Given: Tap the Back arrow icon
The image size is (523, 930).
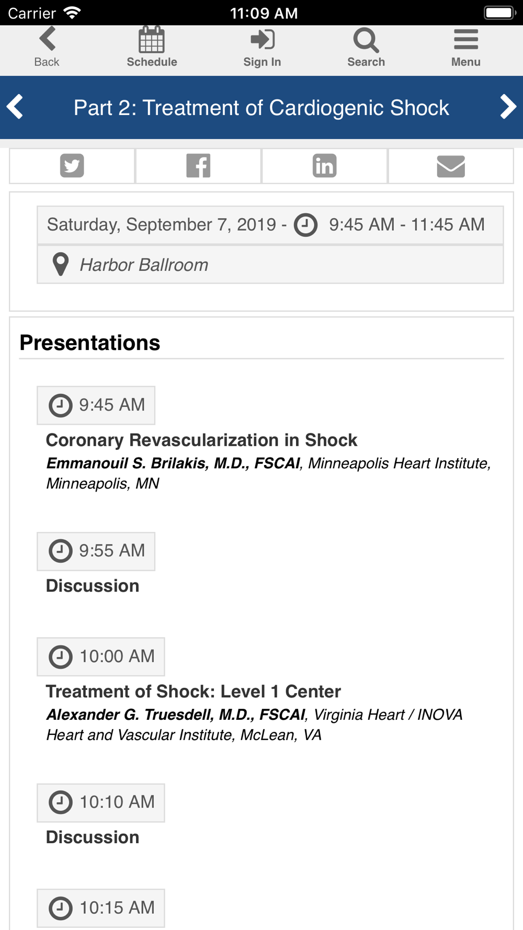Looking at the screenshot, I should [x=47, y=39].
